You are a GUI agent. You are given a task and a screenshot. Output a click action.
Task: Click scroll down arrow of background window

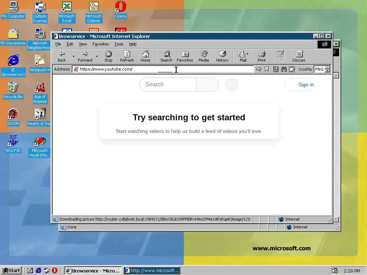[x=336, y=219]
